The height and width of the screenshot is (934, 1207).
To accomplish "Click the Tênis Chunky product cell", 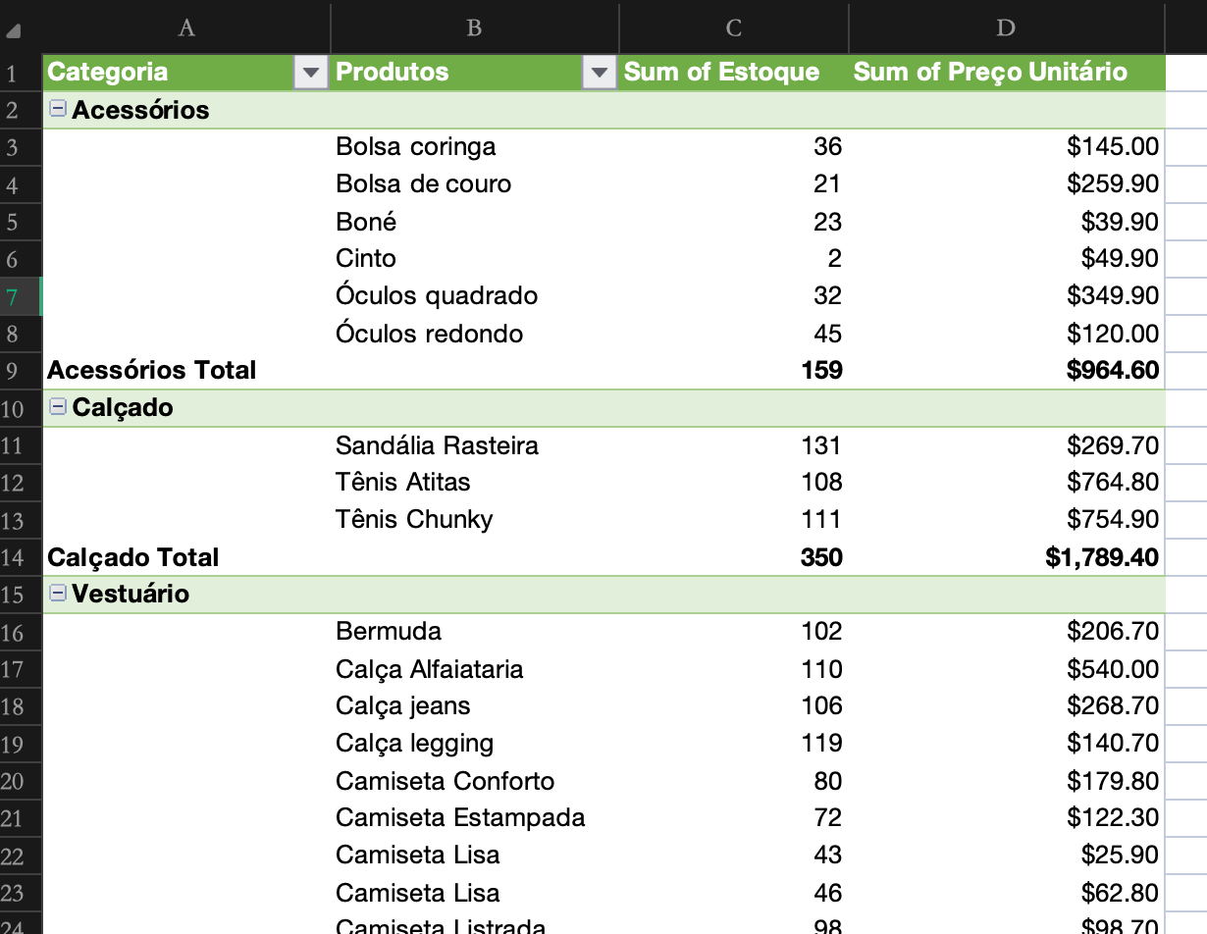I will click(x=414, y=519).
